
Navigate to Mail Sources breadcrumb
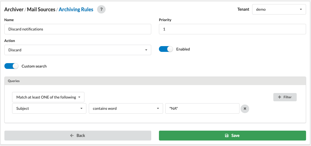(x=41, y=9)
